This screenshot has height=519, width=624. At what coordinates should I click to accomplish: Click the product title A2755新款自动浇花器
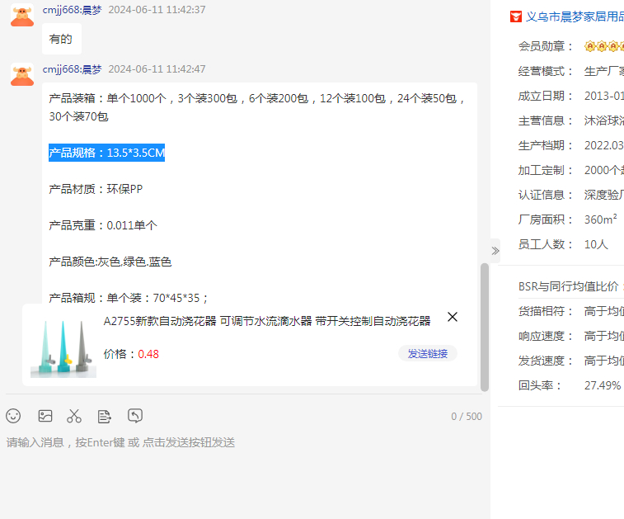pos(266,321)
